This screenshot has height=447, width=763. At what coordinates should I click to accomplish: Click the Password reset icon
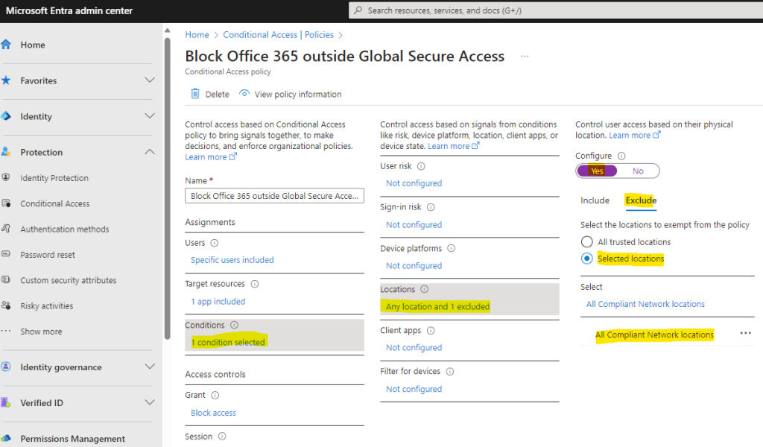(x=6, y=254)
